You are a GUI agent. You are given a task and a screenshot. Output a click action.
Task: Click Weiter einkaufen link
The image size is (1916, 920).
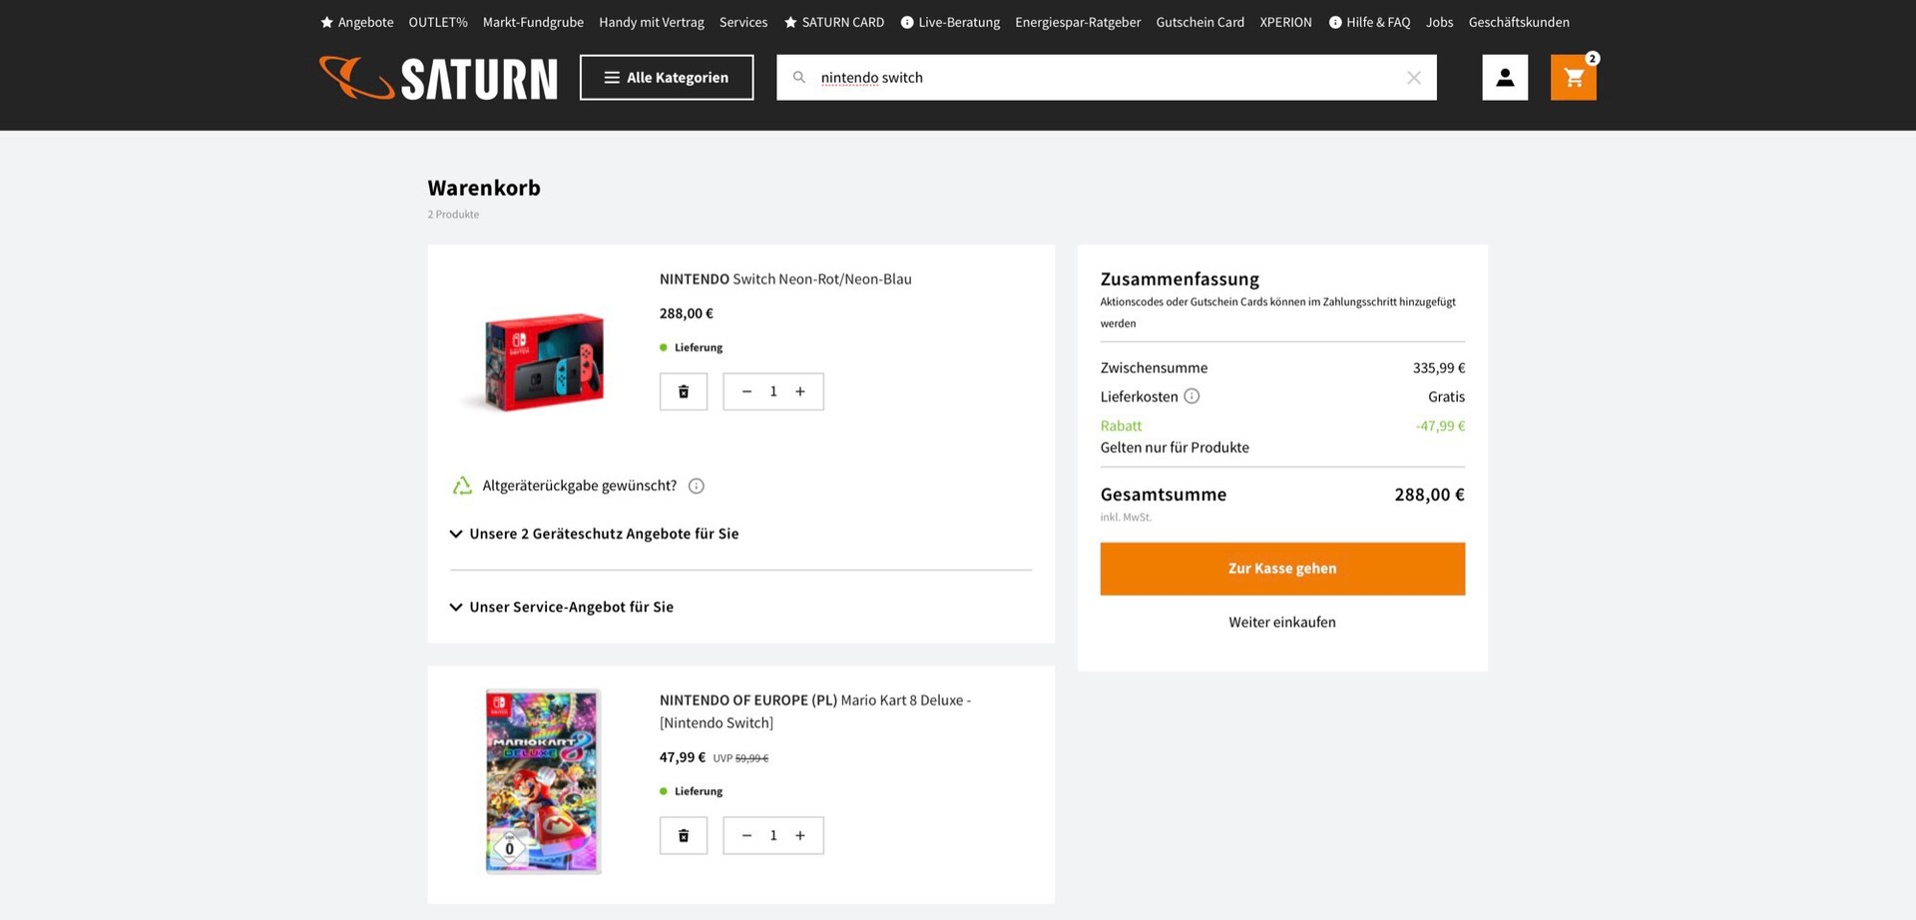(1282, 623)
